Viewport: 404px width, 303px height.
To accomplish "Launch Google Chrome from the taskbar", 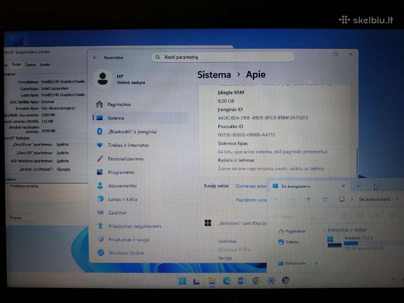I will 256,281.
